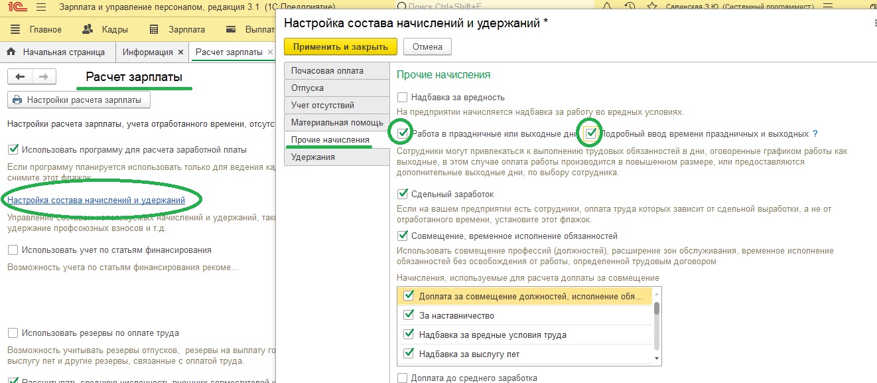Enable Надбавка за вредность checkbox

click(x=402, y=98)
